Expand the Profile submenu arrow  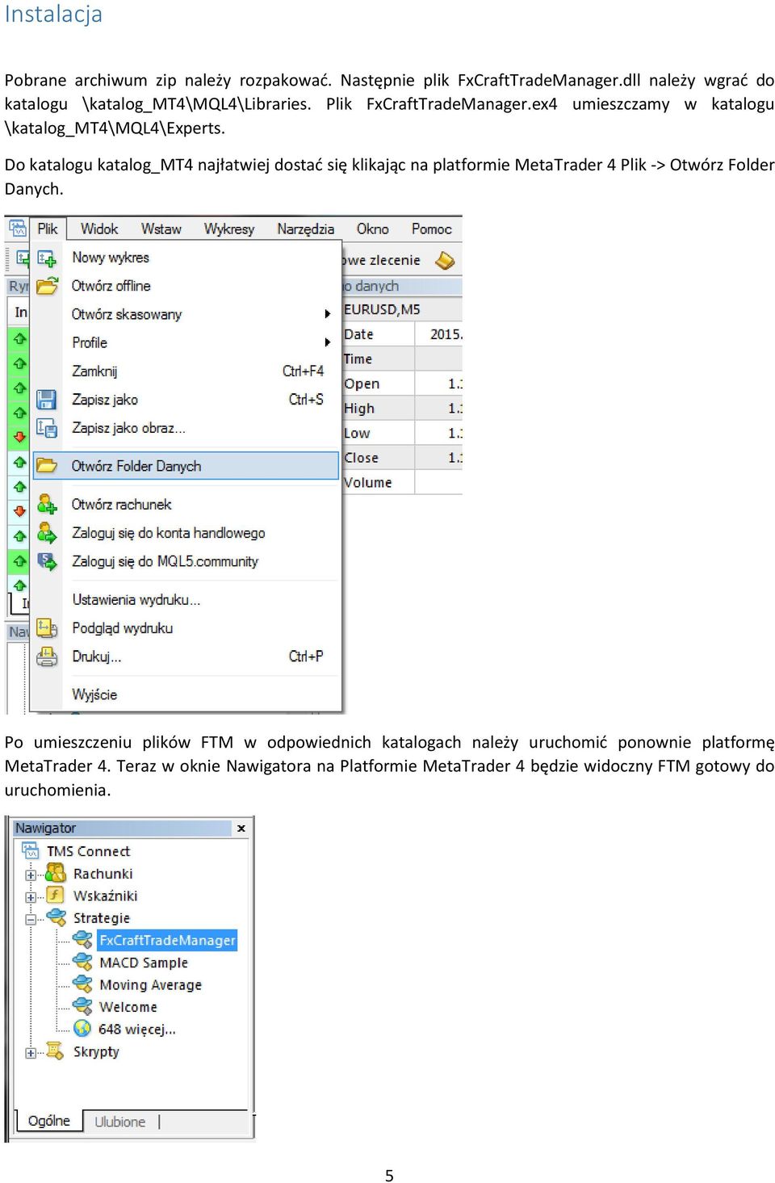(x=328, y=342)
